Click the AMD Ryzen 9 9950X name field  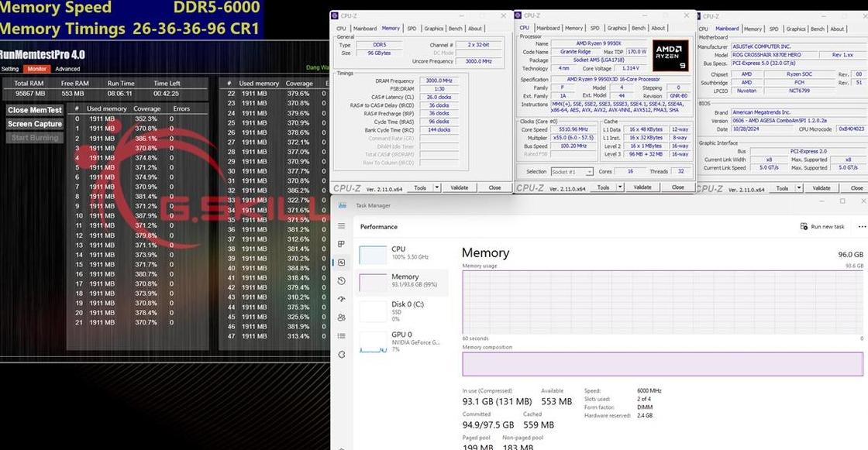pyautogui.click(x=598, y=43)
